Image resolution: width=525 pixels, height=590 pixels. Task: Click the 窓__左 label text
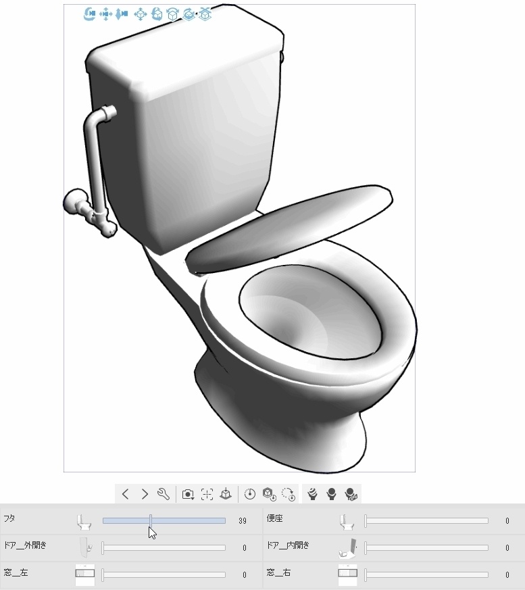pyautogui.click(x=16, y=572)
